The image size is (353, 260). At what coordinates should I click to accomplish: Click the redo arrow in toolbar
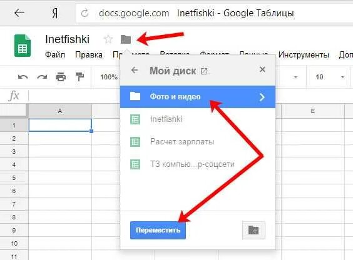click(x=42, y=77)
